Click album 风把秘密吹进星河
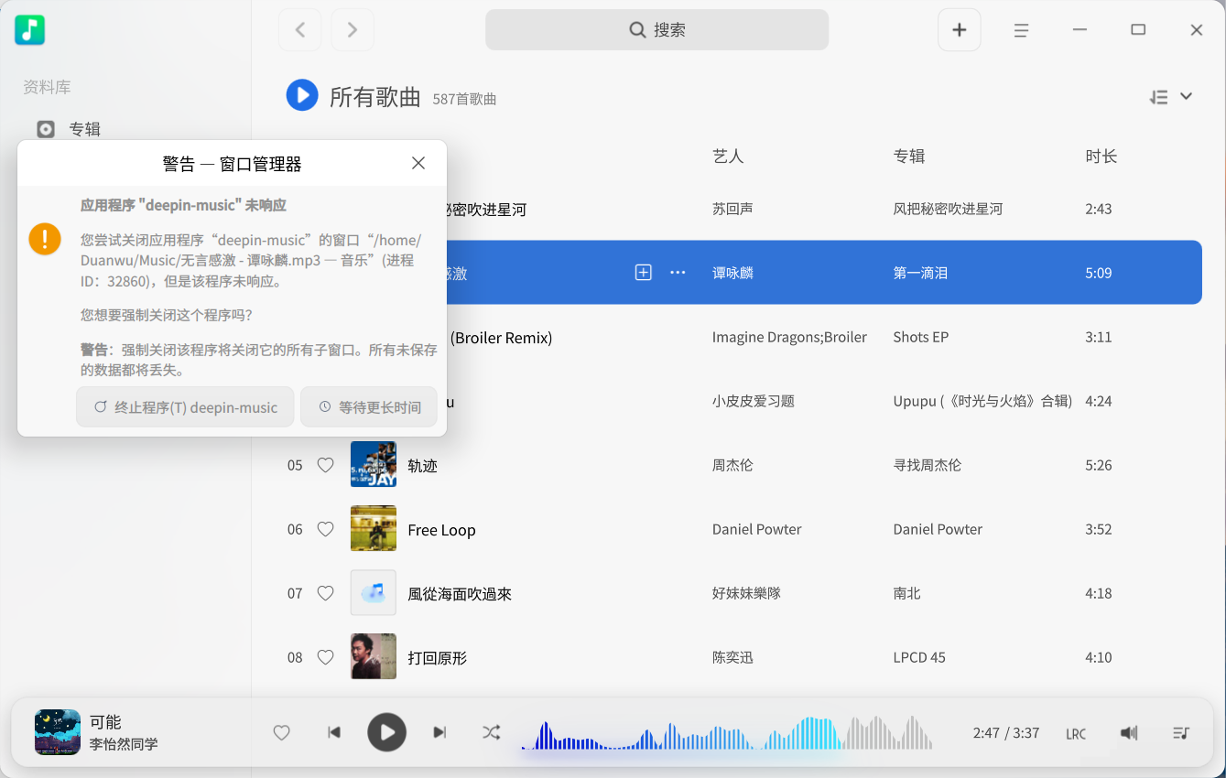This screenshot has width=1226, height=778. (x=948, y=209)
